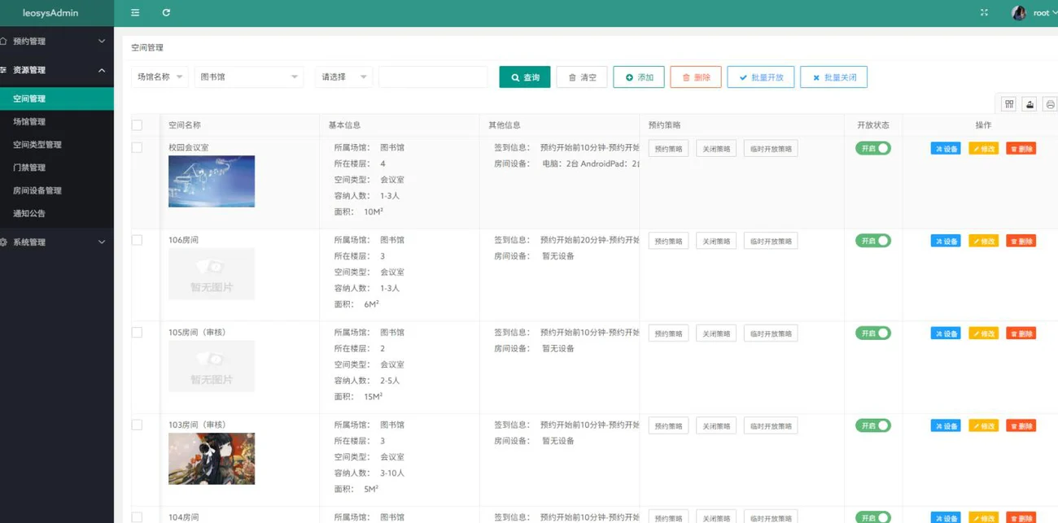Screen dimensions: 1058x523
Task: Check the box for 106房间 row
Action: coord(137,240)
